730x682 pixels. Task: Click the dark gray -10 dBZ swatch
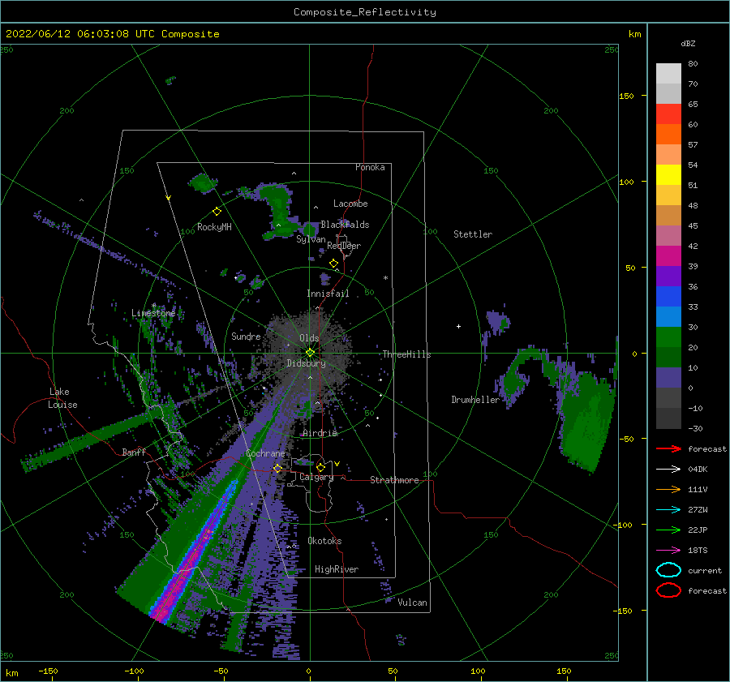click(668, 418)
